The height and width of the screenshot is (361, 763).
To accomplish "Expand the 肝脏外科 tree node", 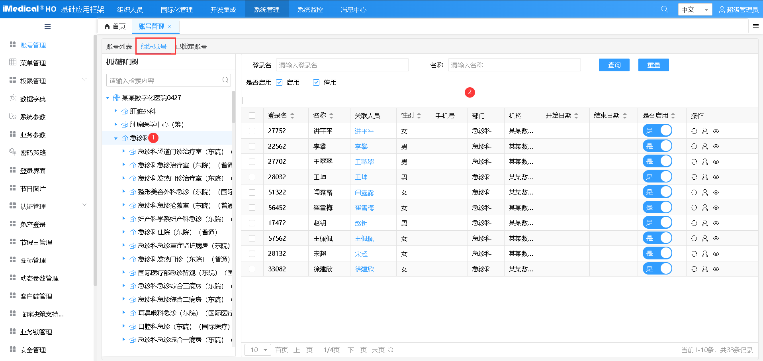I will [115, 111].
